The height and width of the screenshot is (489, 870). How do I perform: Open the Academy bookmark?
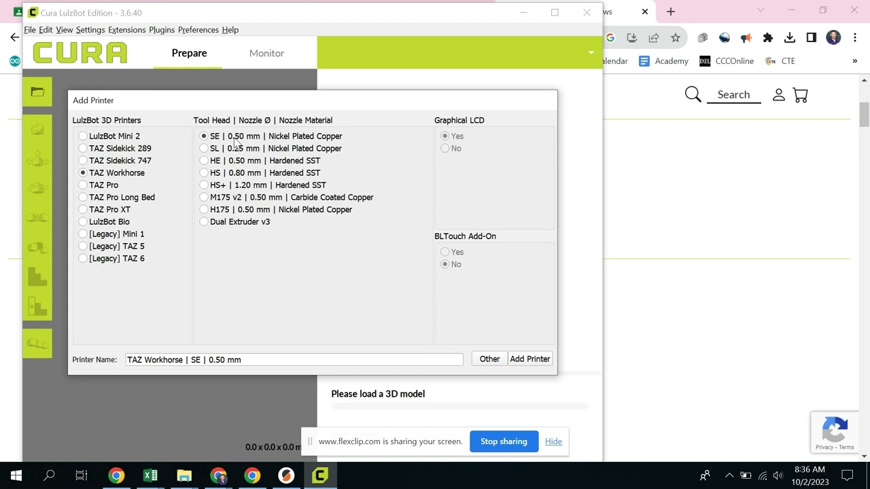(x=664, y=61)
